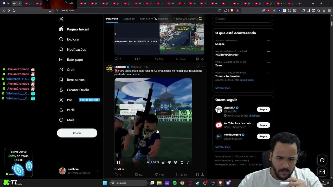Follow ListaMRR
The width and height of the screenshot is (333, 187).
click(x=263, y=109)
